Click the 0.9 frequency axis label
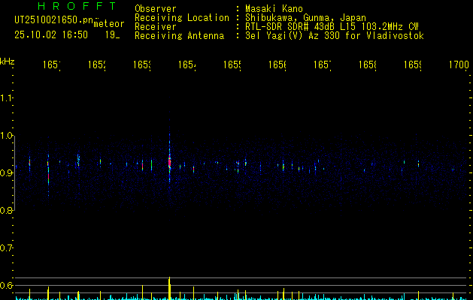The image size is (473, 300). [6, 173]
